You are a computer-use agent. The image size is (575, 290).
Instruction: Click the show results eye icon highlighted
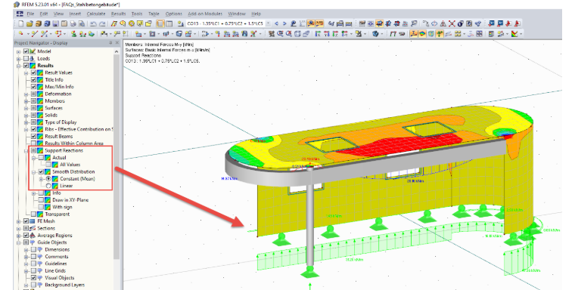[x=311, y=23]
